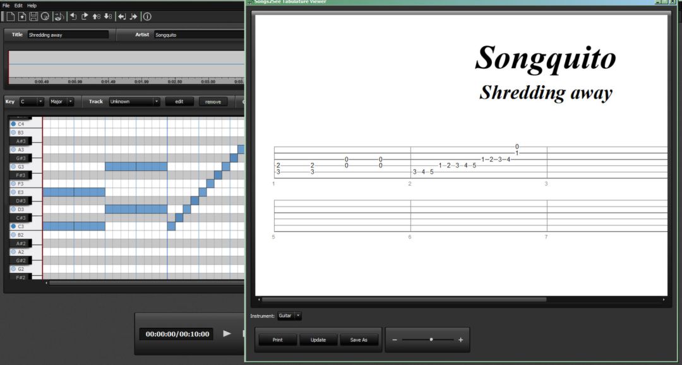Image resolution: width=682 pixels, height=365 pixels.
Task: Create a new project file
Action: click(x=9, y=16)
